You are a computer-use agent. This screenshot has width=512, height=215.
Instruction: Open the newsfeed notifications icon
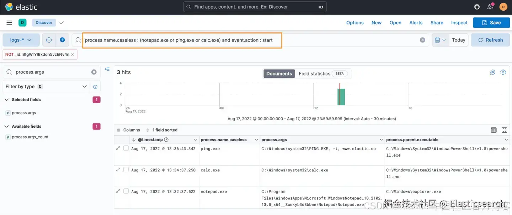[490, 7]
